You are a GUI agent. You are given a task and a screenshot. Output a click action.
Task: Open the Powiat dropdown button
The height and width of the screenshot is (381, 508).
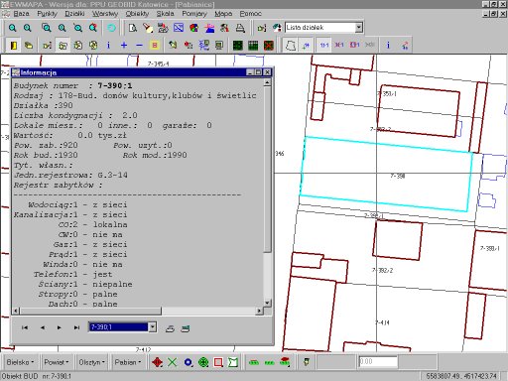(57, 362)
